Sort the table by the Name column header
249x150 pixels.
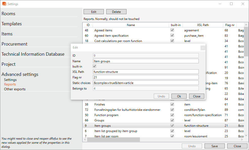pos(131,25)
